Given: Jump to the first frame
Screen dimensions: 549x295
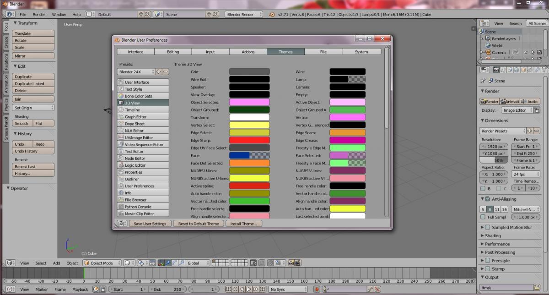Looking at the screenshot, I should tap(228, 290).
